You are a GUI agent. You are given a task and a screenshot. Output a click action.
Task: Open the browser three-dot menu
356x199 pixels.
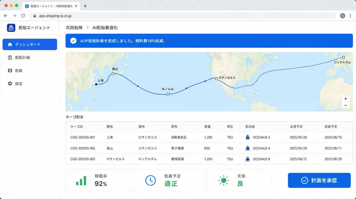[x=350, y=16]
